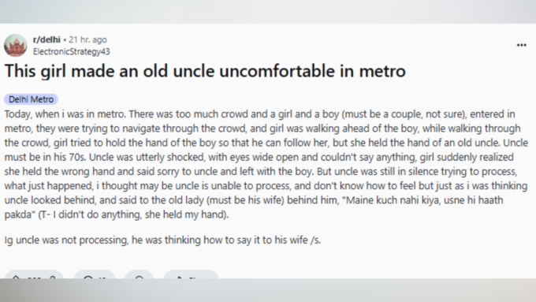Open ElectronicStrategy43's user profile
This screenshot has height=302, width=536.
tap(72, 51)
